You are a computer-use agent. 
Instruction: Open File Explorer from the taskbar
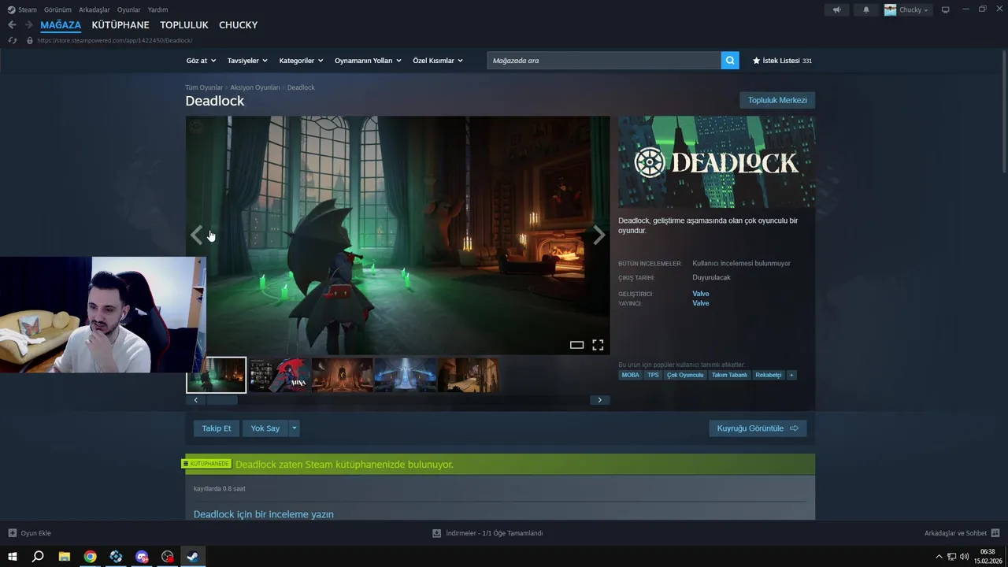[x=65, y=557]
